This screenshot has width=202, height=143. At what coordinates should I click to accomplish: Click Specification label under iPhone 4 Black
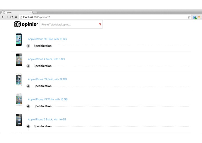42,66
